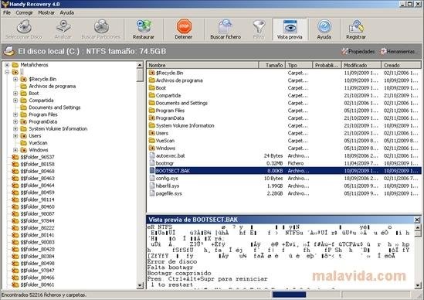Image resolution: width=424 pixels, height=300 pixels.
Task: Select hiberfil.sys file icon in list
Action: tap(152, 186)
